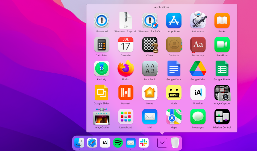Open the Dictionary app
The width and height of the screenshot is (257, 151).
click(198, 45)
